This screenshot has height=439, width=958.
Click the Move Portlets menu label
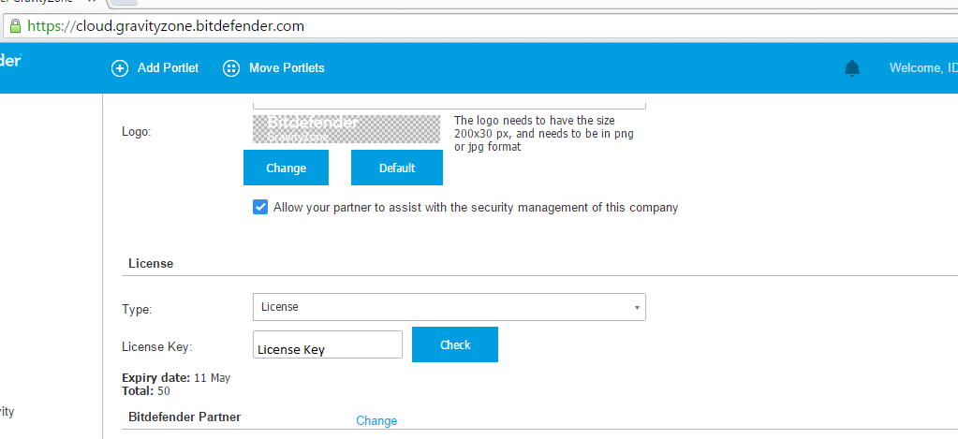287,67
